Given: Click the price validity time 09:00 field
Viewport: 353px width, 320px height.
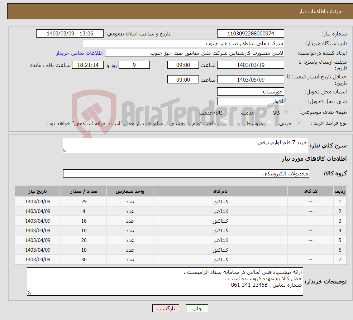Looking at the screenshot, I should [x=183, y=79].
